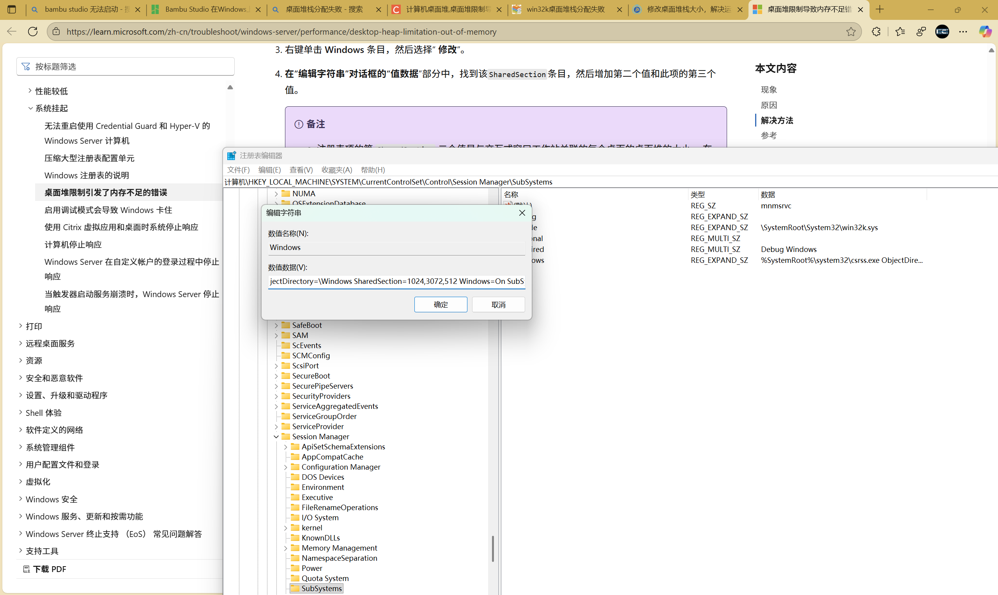This screenshot has width=998, height=595.
Task: Open the 收藏夹(A) menu in Registry Editor
Action: (337, 170)
